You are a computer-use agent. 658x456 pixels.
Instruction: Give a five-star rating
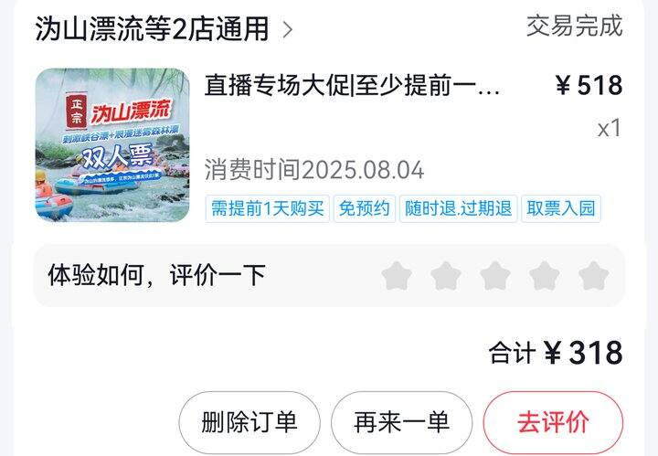[593, 276]
